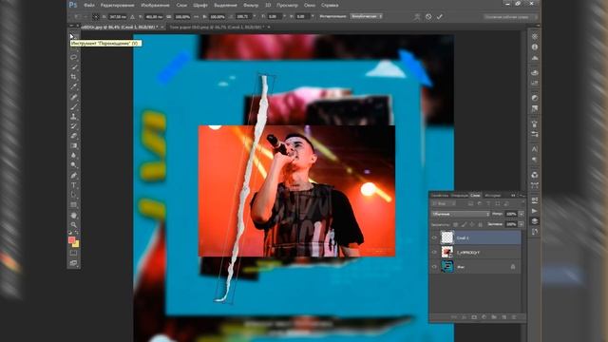Switch to the История panel tab
Image resolution: width=608 pixels, height=342 pixels.
click(492, 196)
